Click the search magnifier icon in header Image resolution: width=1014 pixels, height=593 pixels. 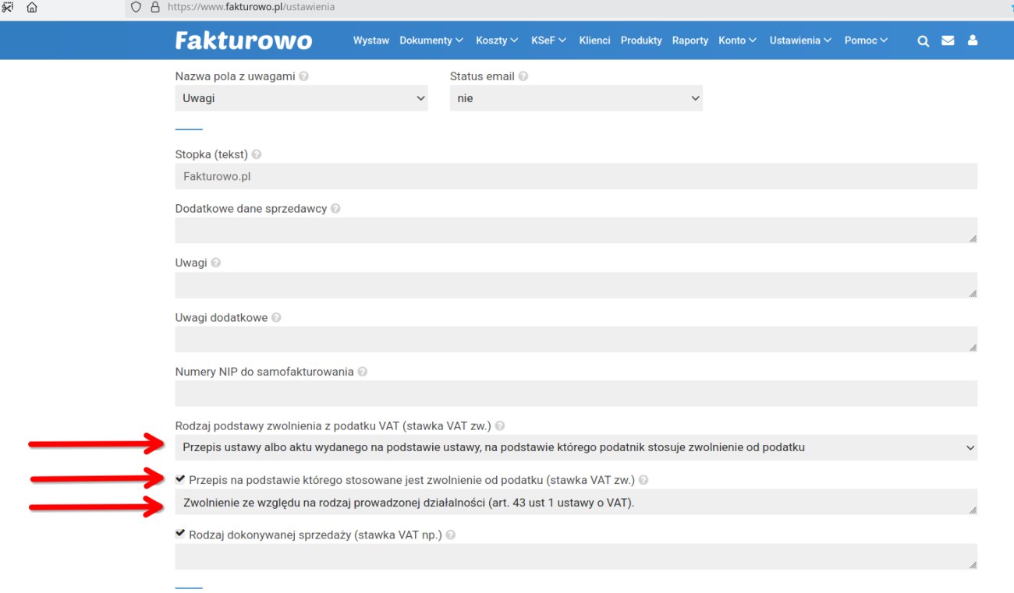(923, 41)
